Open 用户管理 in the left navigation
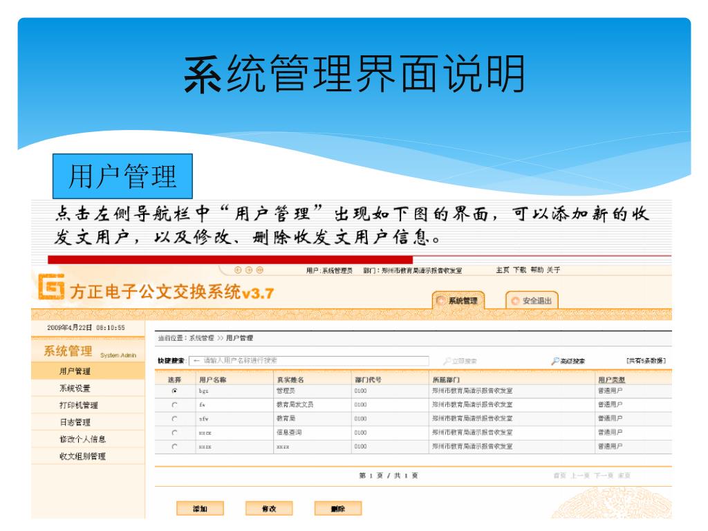 coord(75,371)
